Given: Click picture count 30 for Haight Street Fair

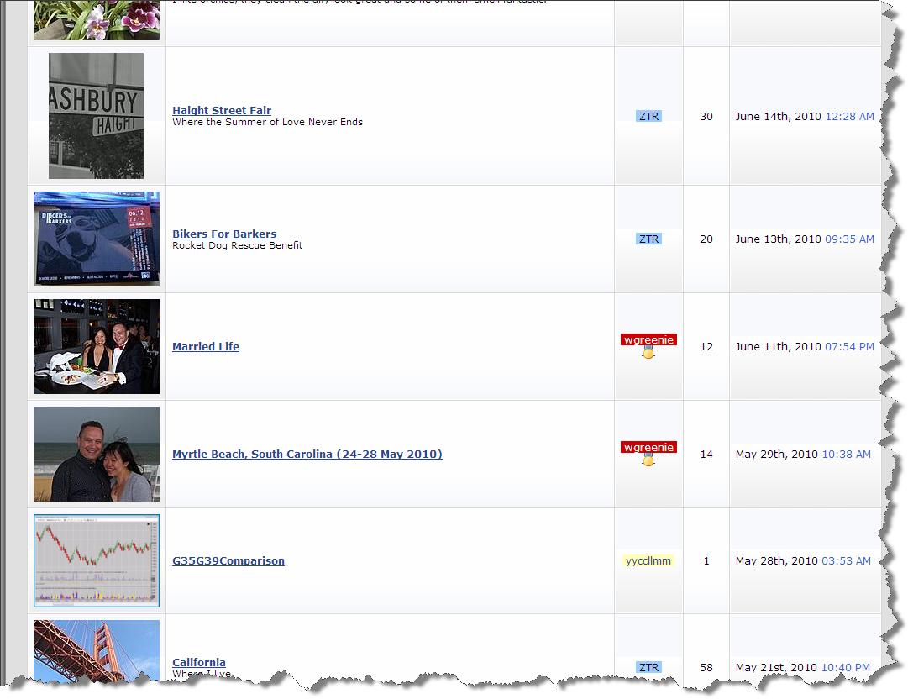Looking at the screenshot, I should pyautogui.click(x=706, y=117).
